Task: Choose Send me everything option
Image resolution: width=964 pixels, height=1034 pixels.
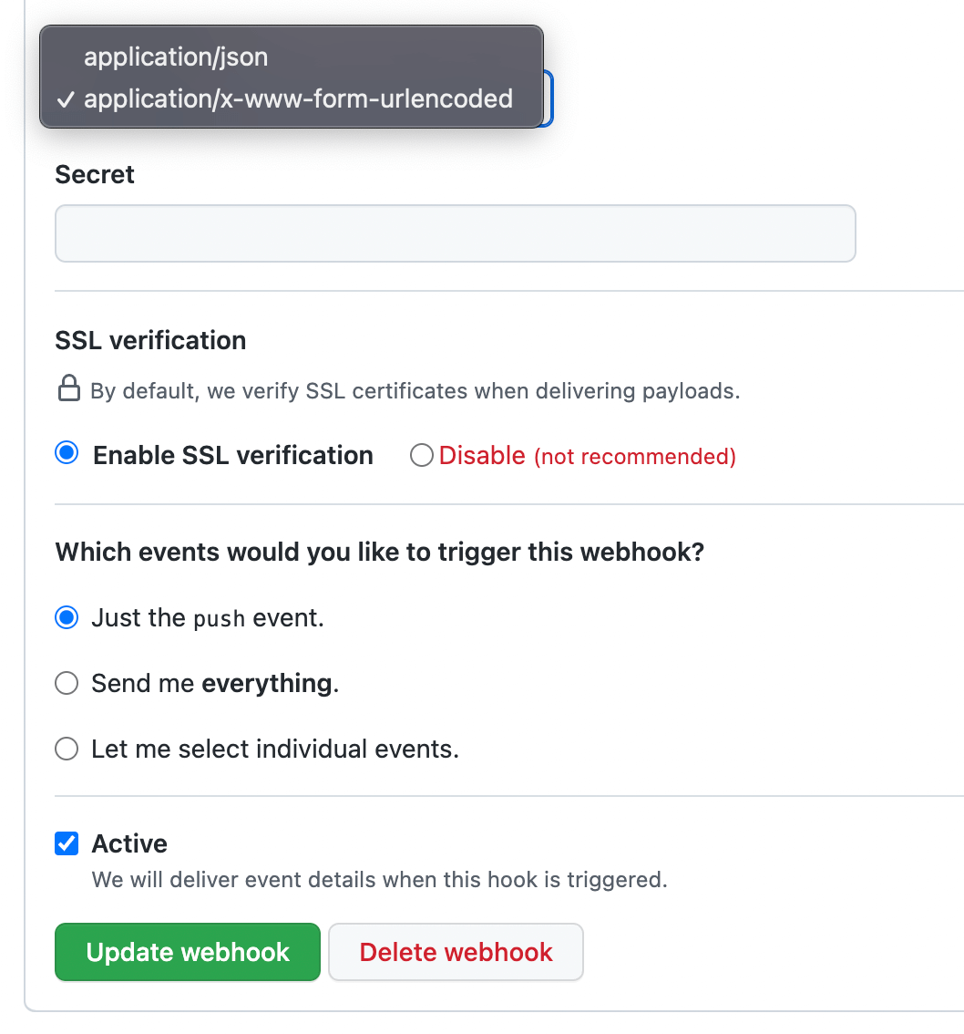Action: [x=67, y=683]
